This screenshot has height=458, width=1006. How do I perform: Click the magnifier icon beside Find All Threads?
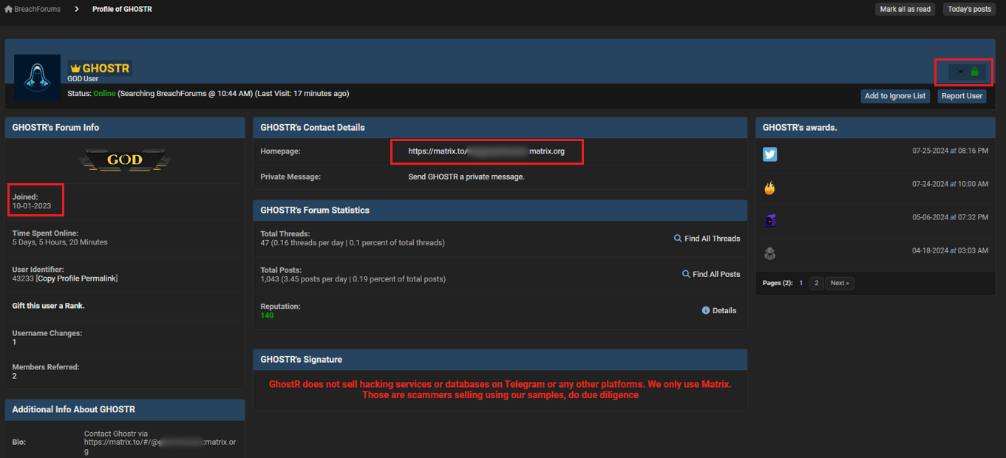pyautogui.click(x=677, y=238)
